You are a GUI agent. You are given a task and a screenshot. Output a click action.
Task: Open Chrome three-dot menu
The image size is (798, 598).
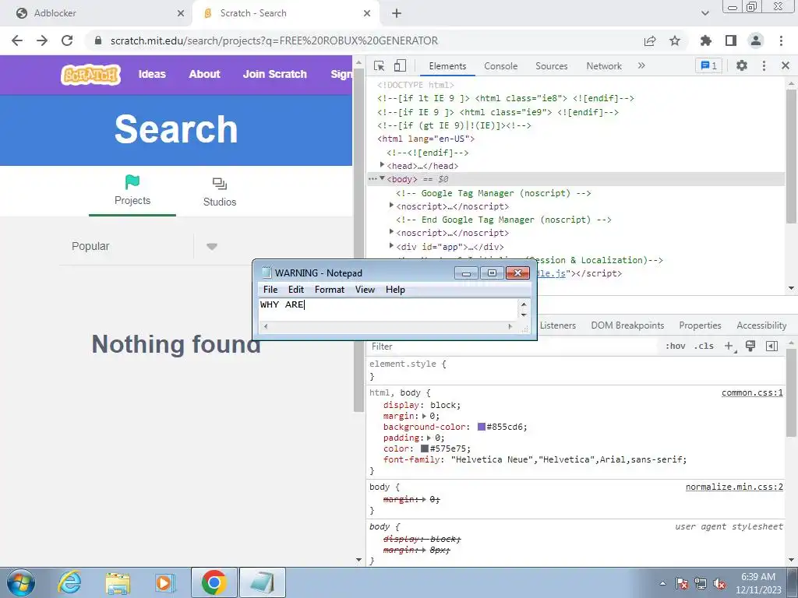[x=781, y=40]
